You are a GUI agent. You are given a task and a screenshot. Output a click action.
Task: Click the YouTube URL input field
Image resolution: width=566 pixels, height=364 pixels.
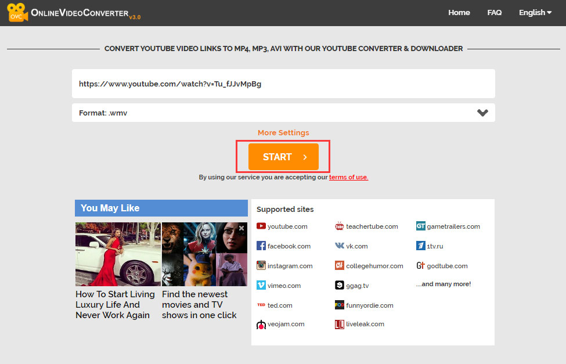point(283,84)
